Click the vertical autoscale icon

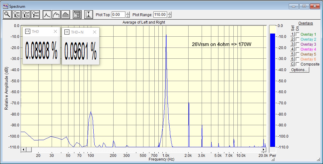pos(88,15)
